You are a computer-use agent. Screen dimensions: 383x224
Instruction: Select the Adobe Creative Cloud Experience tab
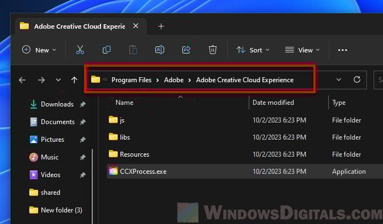point(80,26)
